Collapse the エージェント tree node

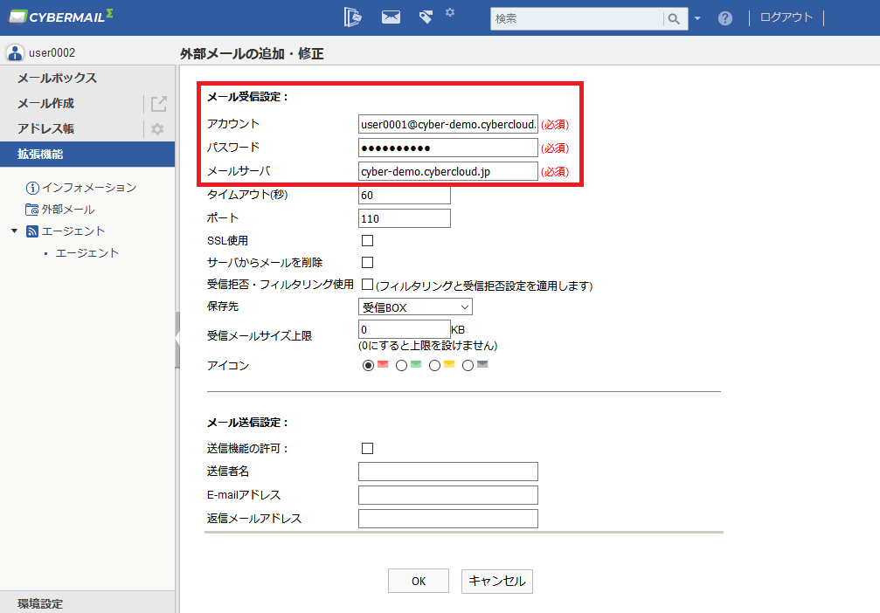(15, 231)
